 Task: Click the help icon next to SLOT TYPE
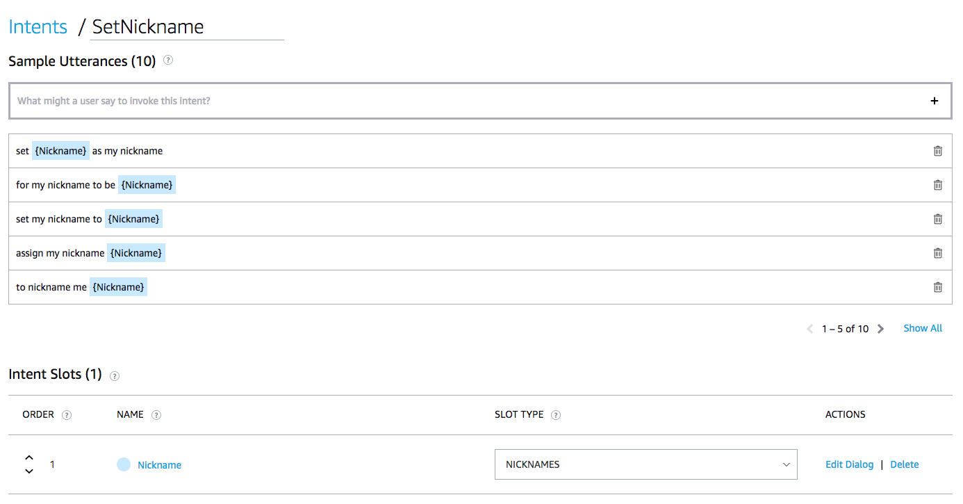[x=556, y=415]
